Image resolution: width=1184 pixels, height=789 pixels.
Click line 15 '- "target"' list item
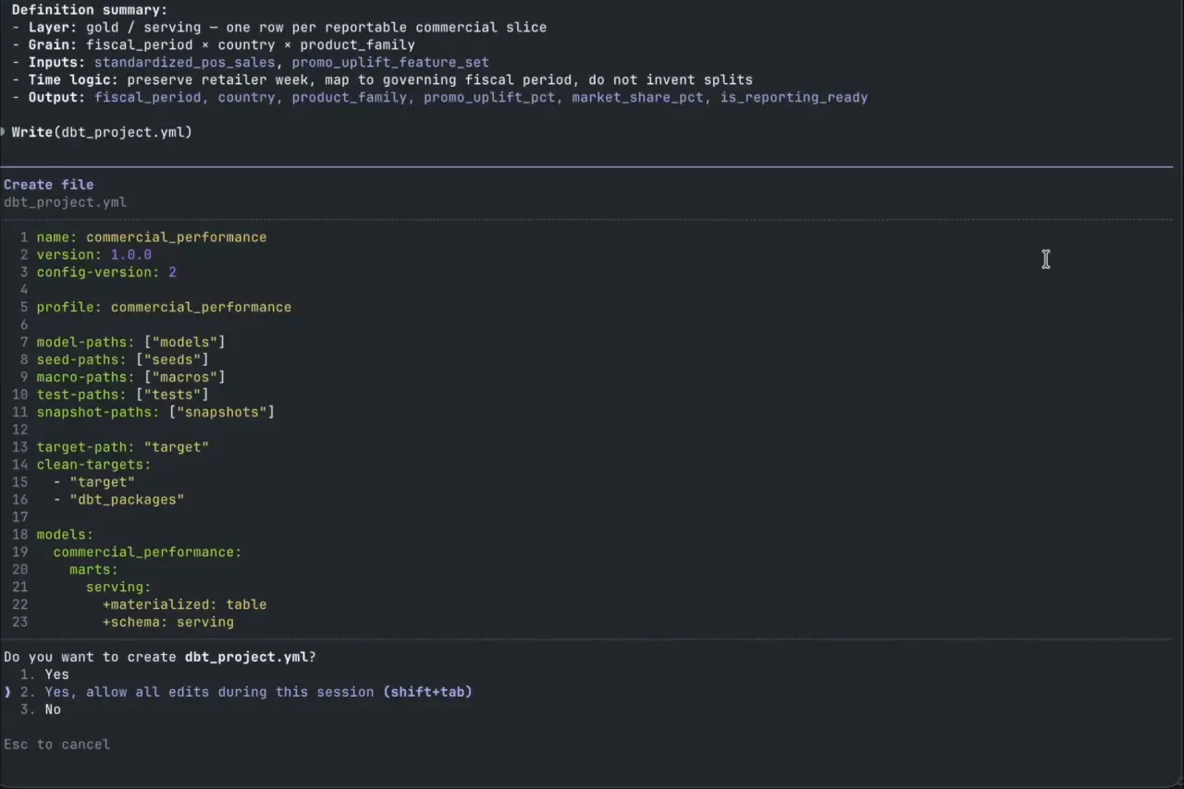tap(94, 482)
